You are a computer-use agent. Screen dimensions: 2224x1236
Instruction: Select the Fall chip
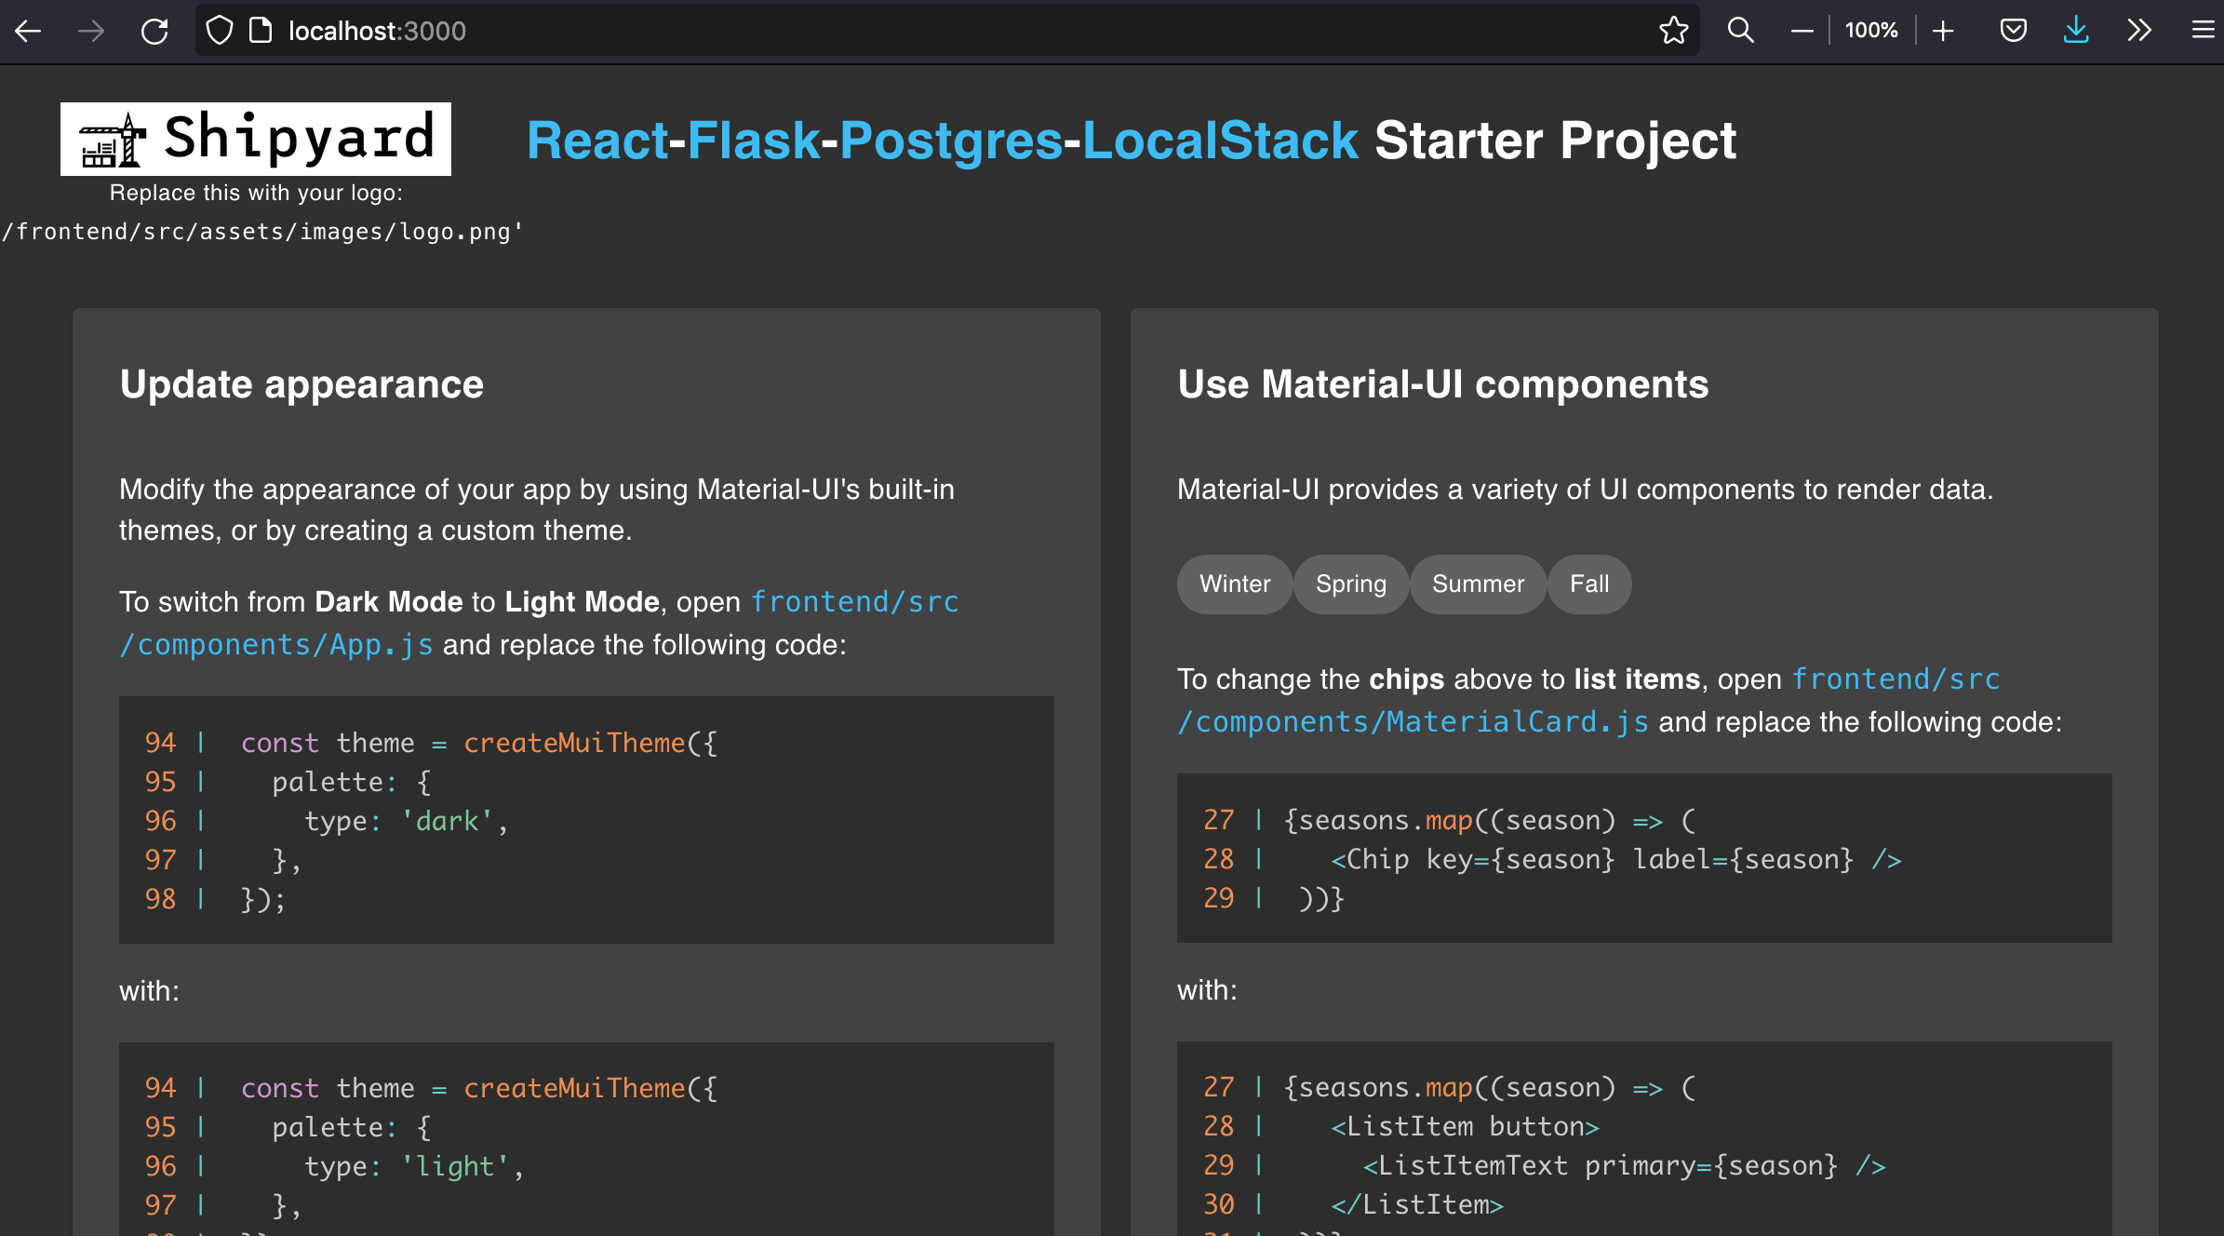(1589, 584)
